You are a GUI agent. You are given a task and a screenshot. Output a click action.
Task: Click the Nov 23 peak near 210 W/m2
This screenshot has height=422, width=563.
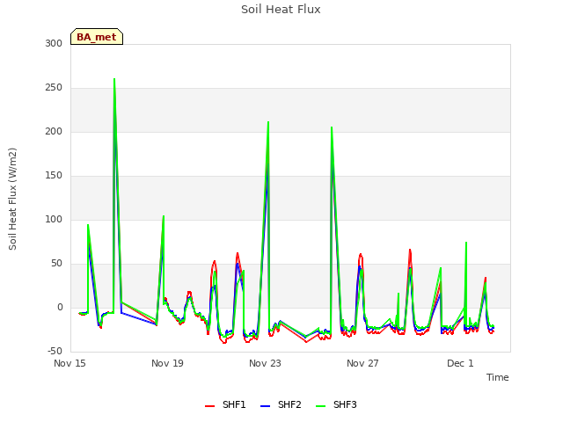(x=268, y=123)
